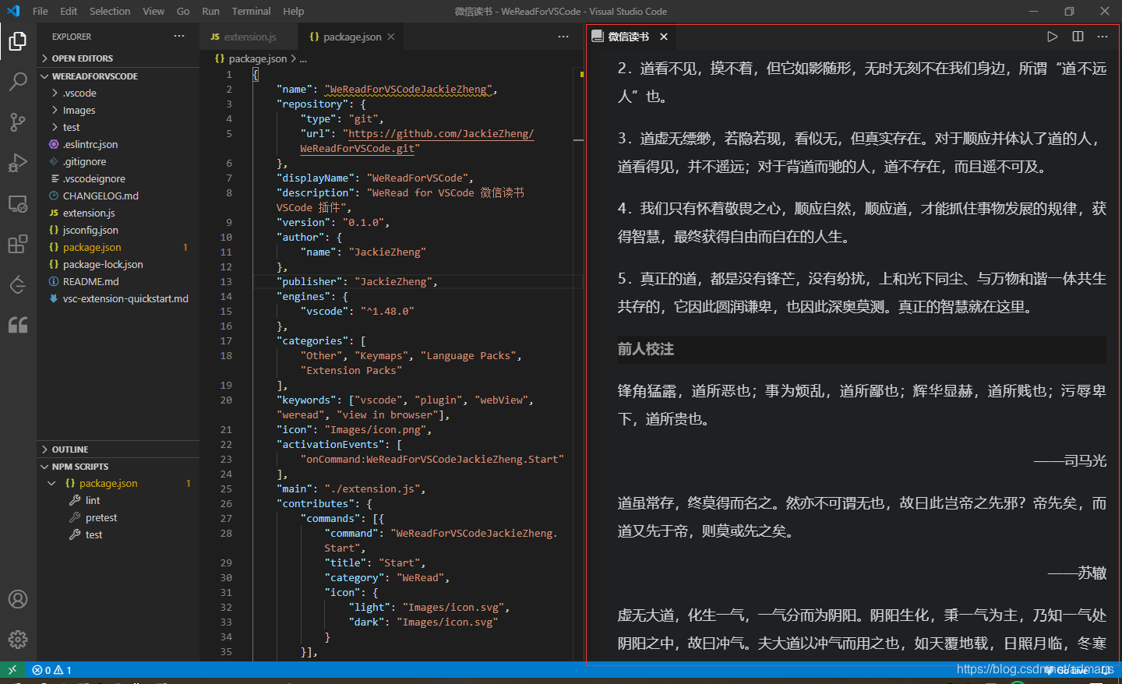
Task: Open the Terminal menu
Action: [251, 11]
